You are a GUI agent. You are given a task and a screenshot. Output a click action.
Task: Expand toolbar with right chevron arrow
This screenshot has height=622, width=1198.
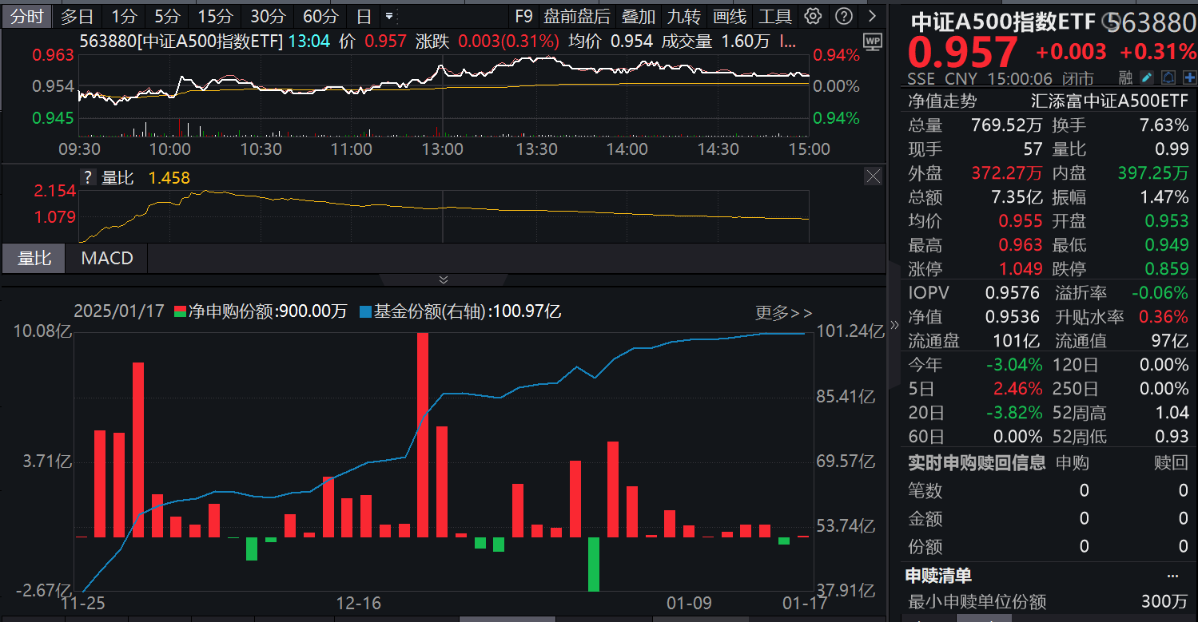tap(871, 16)
